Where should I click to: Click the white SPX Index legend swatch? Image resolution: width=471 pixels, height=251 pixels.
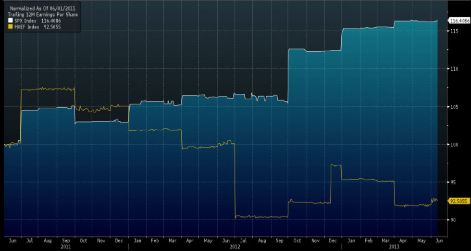[10, 21]
